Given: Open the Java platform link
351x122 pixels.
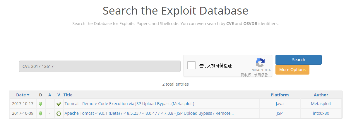Looking at the screenshot, I should point(280,104).
